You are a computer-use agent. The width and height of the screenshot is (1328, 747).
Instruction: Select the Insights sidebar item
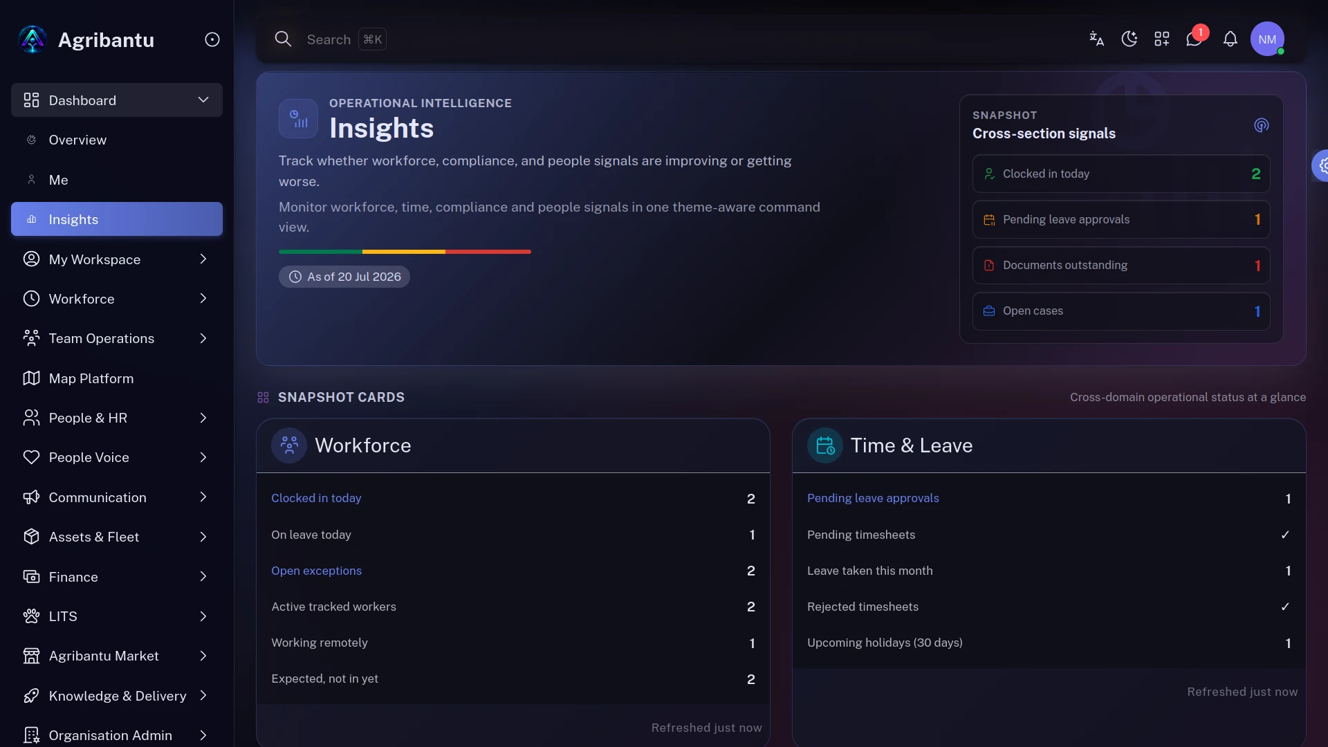coord(117,219)
